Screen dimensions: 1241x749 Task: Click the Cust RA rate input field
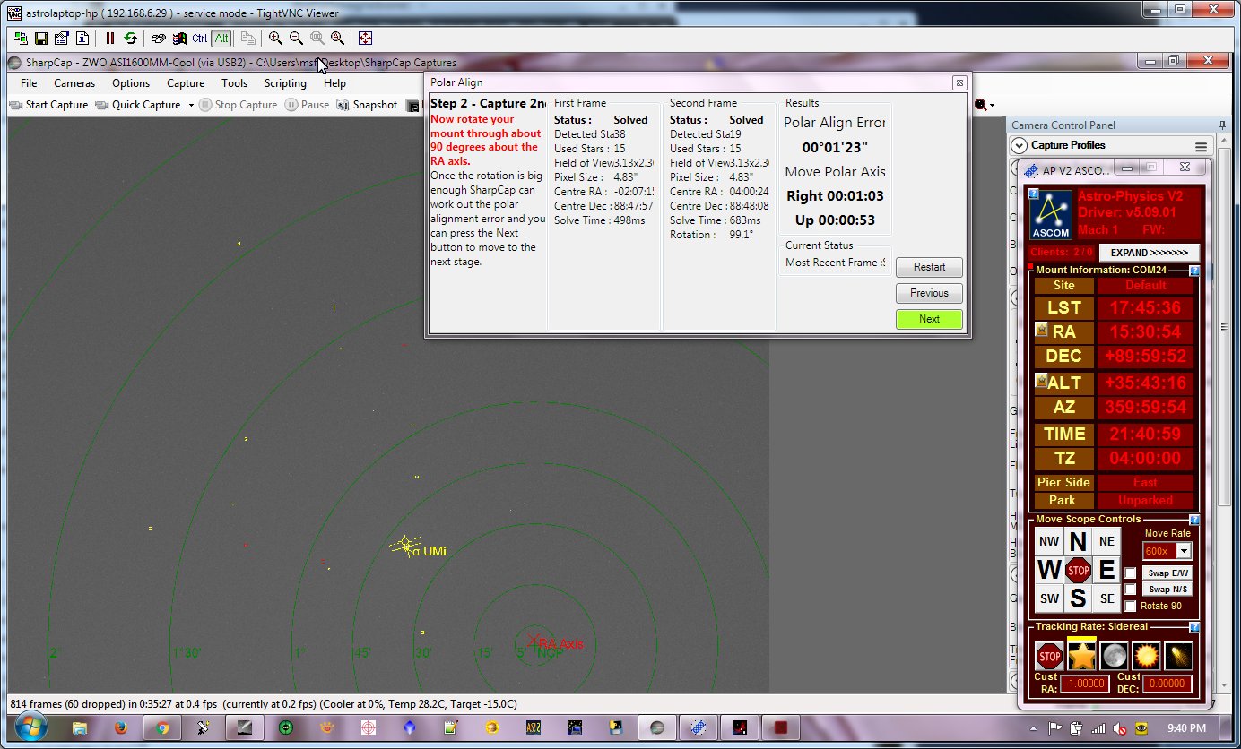1083,684
